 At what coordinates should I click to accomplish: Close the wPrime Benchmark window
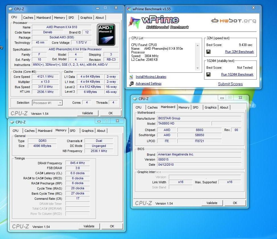(x=253, y=8)
